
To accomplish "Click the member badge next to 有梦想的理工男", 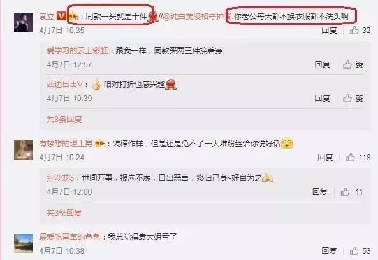I will (100, 144).
